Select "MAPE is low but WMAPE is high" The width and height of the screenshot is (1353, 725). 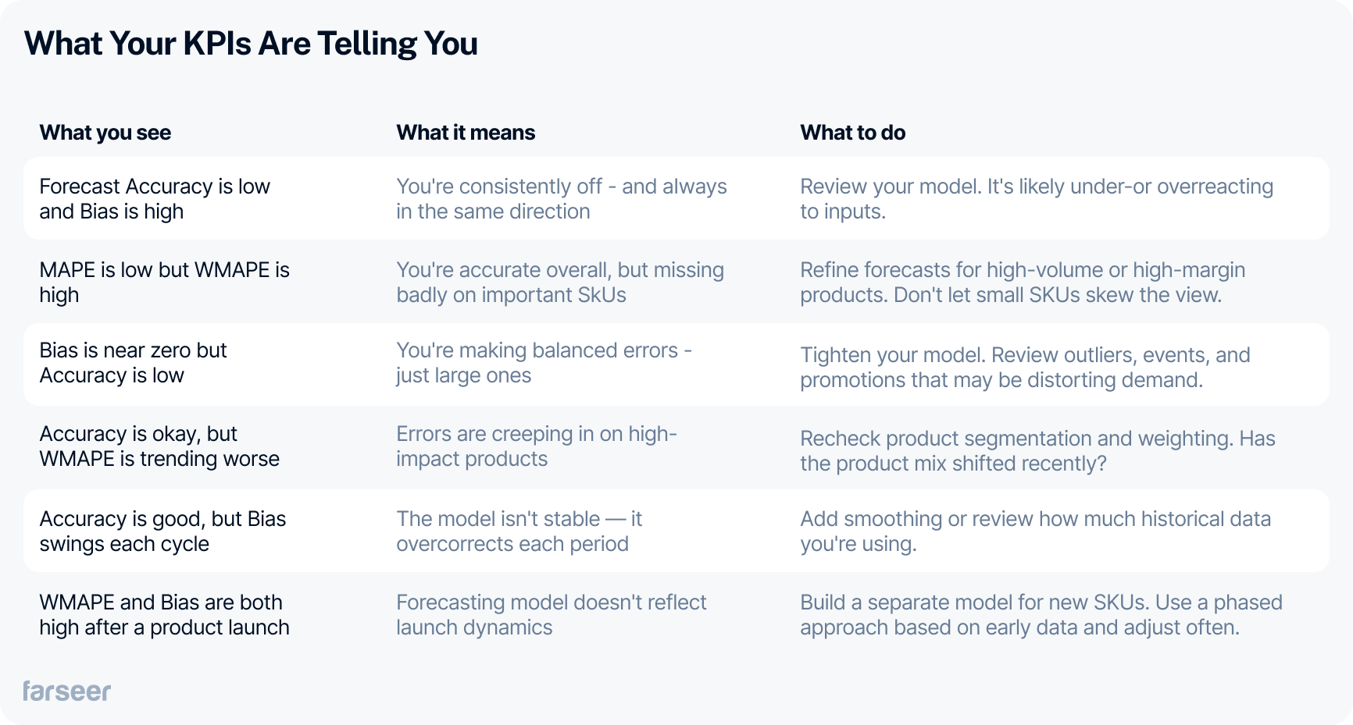164,283
